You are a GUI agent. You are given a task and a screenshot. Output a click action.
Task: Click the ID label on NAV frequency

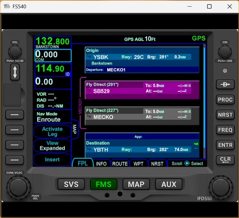click(x=67, y=74)
